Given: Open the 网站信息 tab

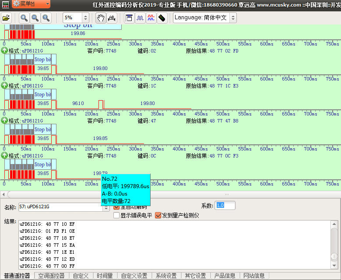Looking at the screenshot, I should point(254,276).
